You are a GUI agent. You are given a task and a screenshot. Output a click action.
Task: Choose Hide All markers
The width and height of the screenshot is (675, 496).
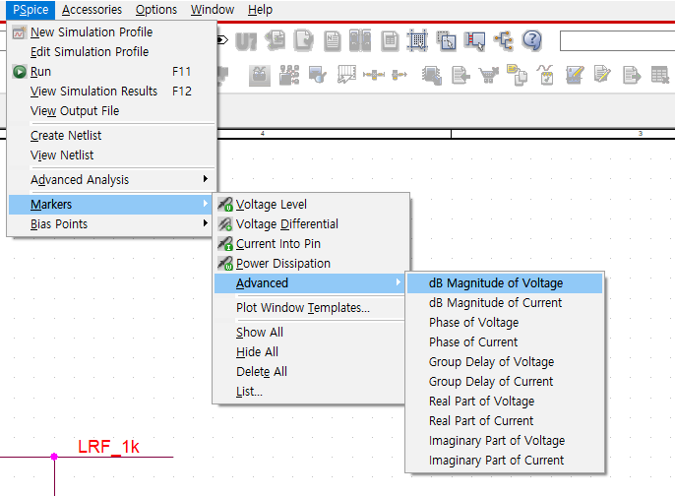310,352
